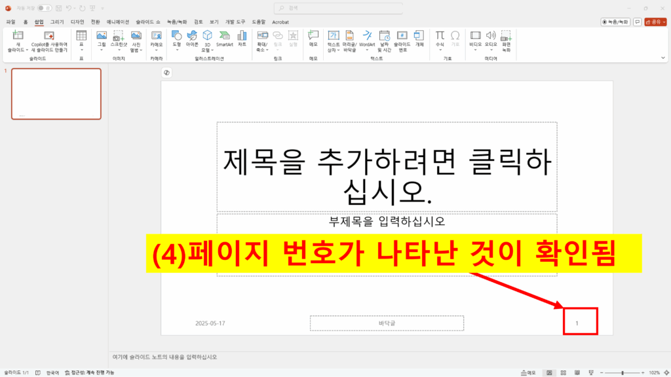Image resolution: width=671 pixels, height=377 pixels.
Task: Insert a picture with 그림 icon
Action: pyautogui.click(x=102, y=41)
